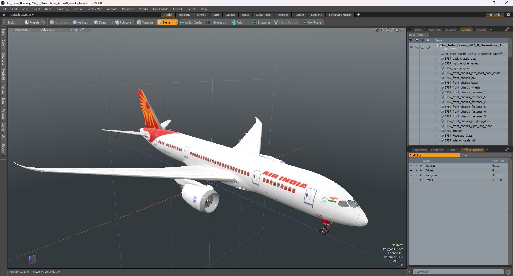Image resolution: width=513 pixels, height=276 pixels.
Task: Toggle Auto Select mode
Action: click(60, 22)
